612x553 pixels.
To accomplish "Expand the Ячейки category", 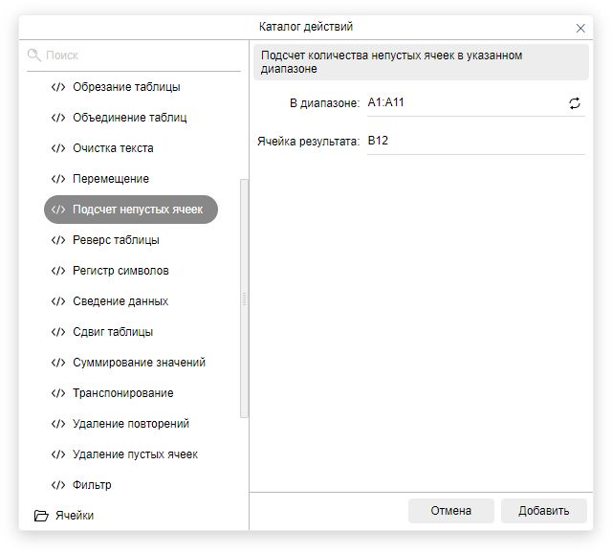I will pyautogui.click(x=75, y=516).
